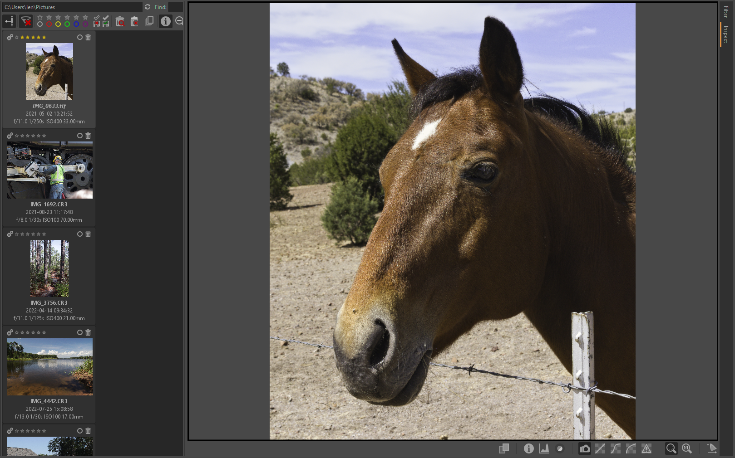Move IMG_1692.CR3 to trash
Image resolution: width=735 pixels, height=458 pixels.
[x=88, y=136]
